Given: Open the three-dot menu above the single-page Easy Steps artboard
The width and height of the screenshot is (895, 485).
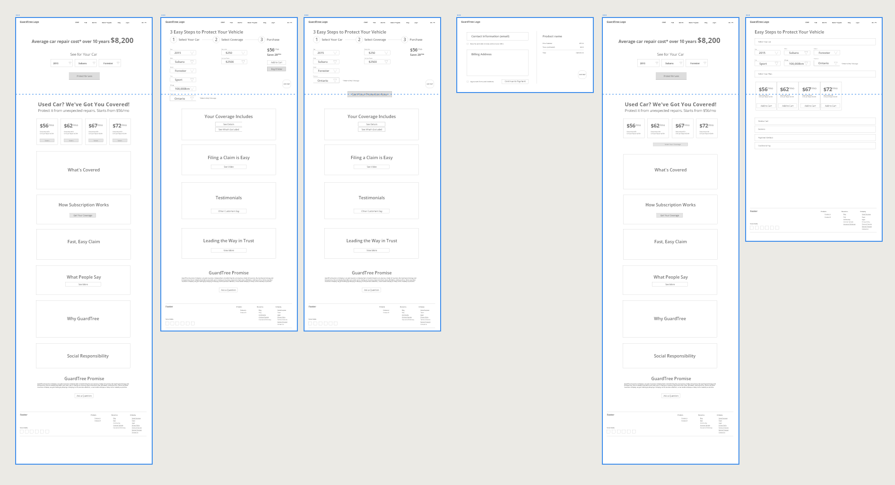Looking at the screenshot, I should pyautogui.click(x=748, y=15).
